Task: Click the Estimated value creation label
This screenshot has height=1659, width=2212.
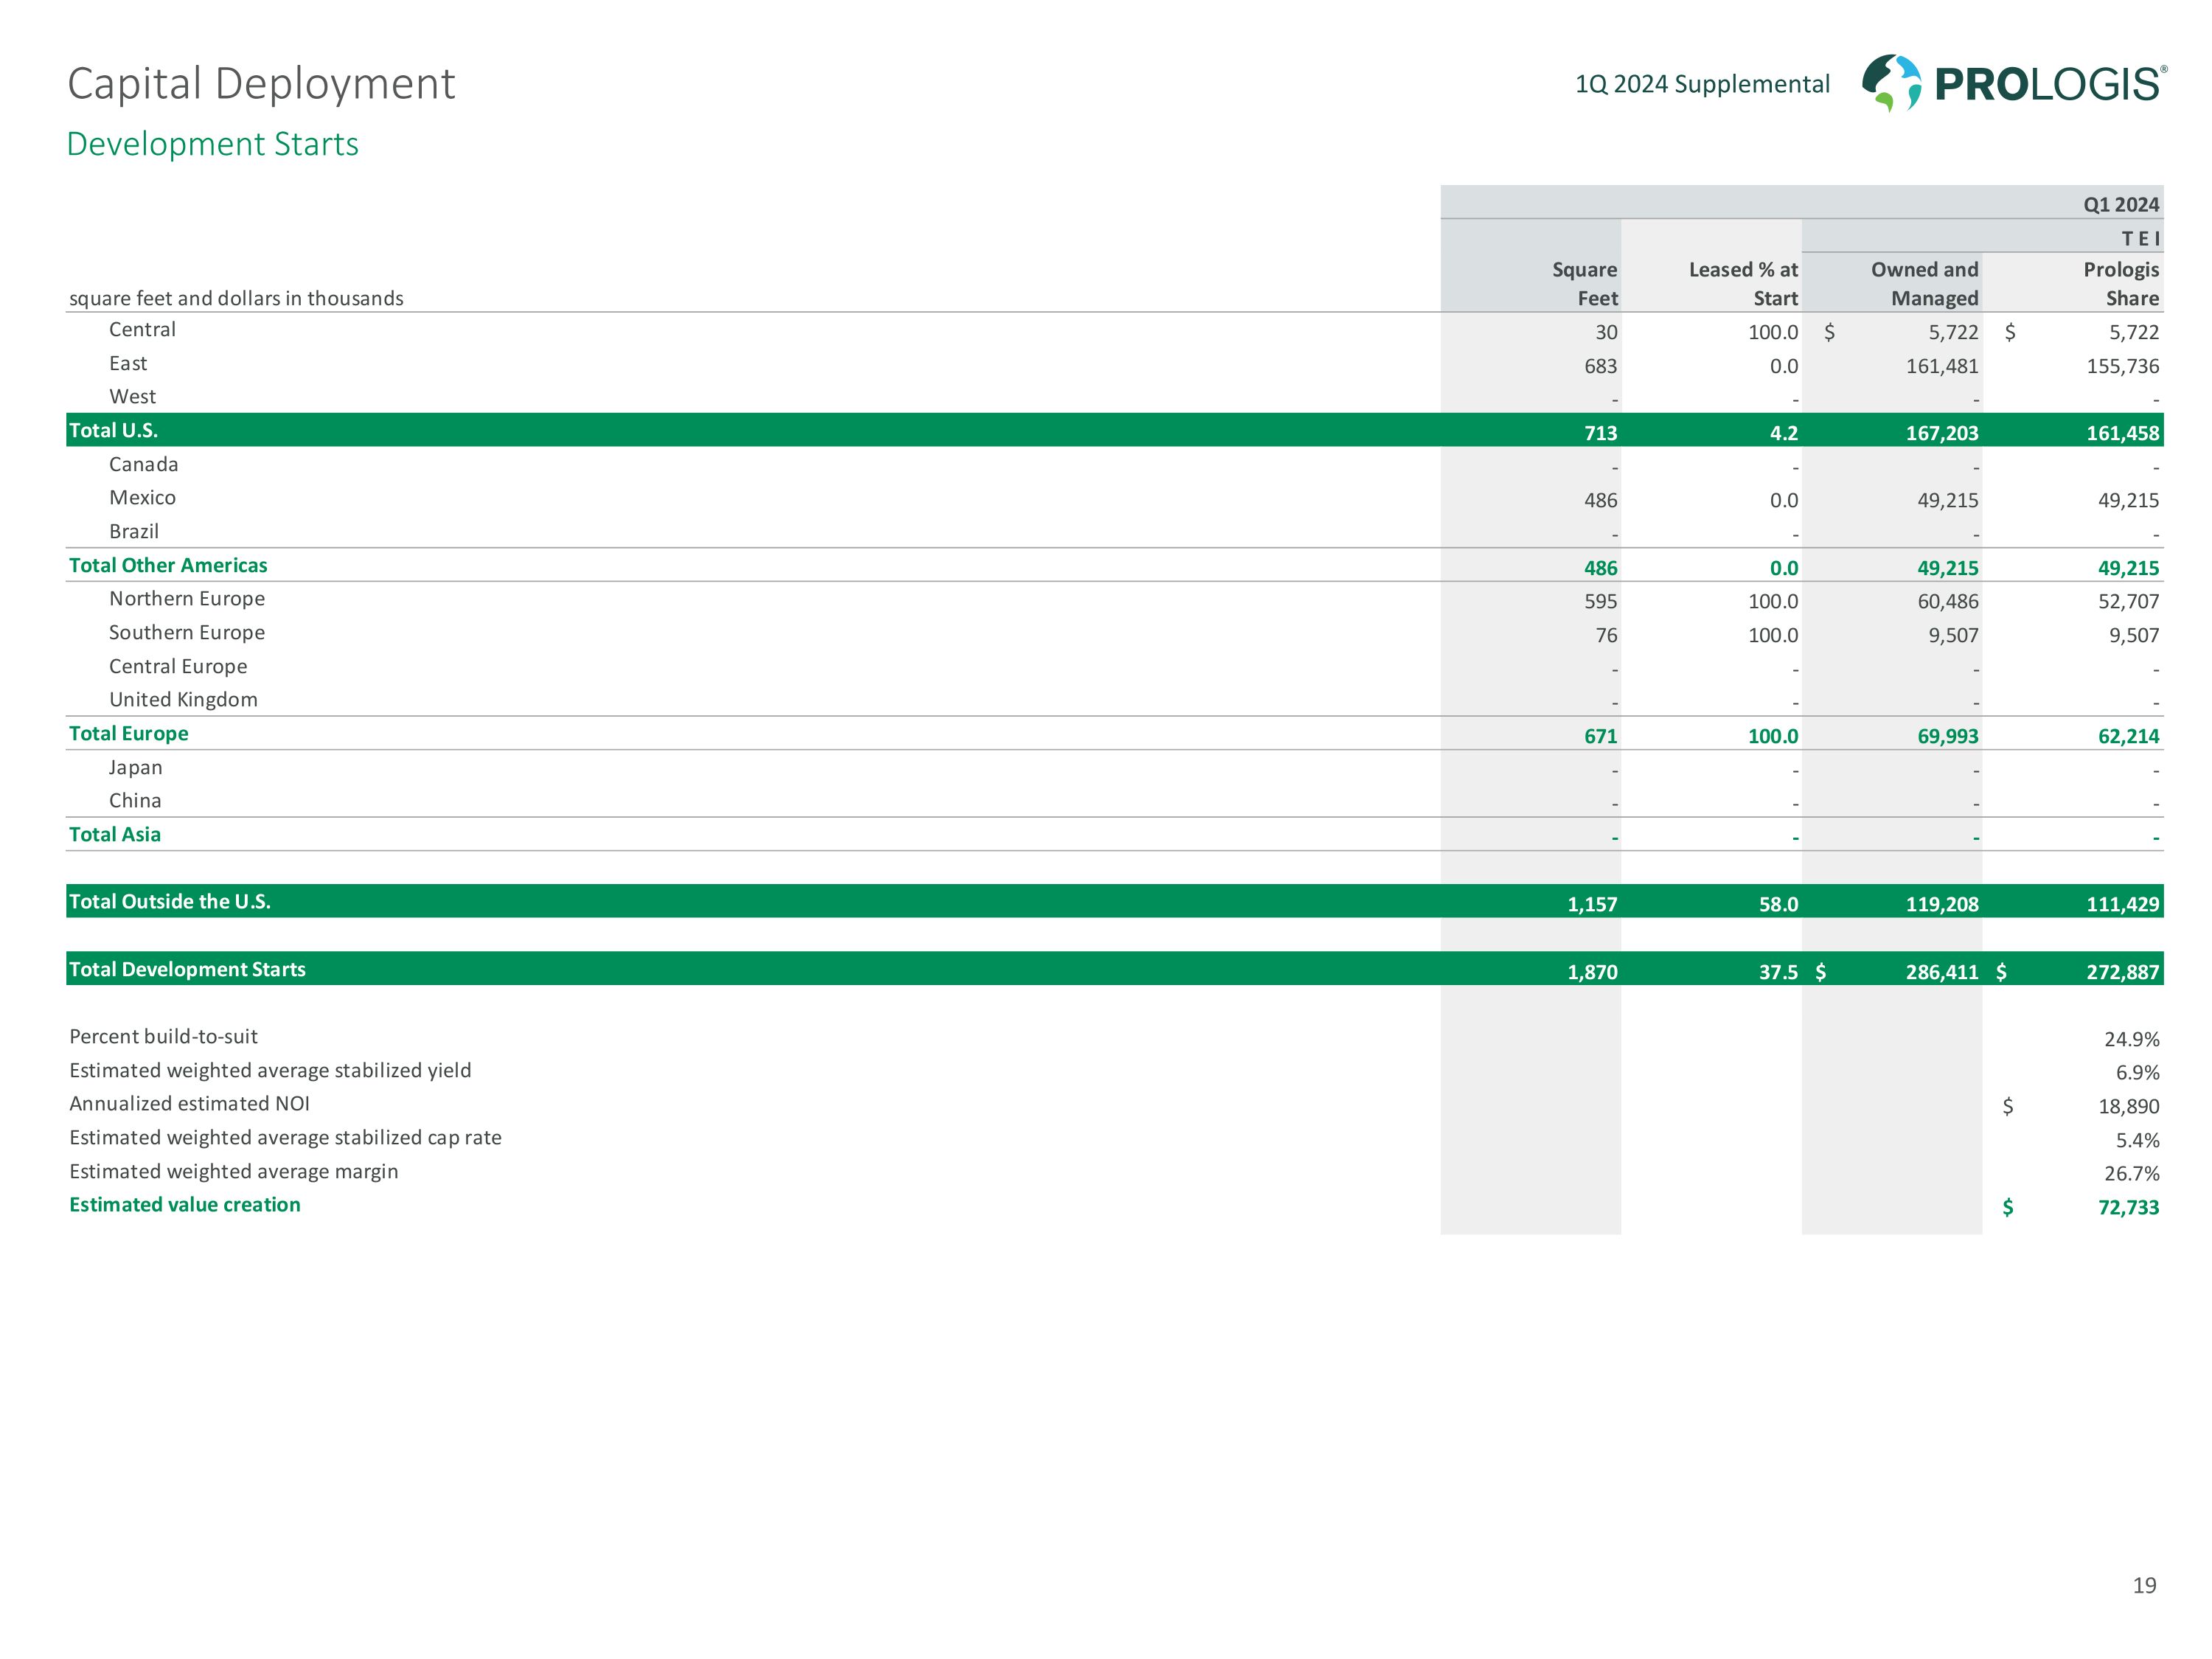Action: point(184,1204)
